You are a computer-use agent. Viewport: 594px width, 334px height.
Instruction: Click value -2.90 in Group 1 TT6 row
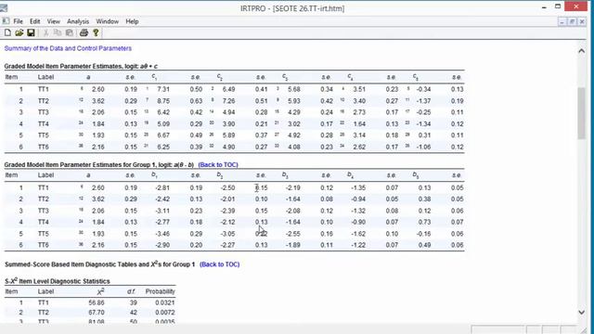pos(162,245)
